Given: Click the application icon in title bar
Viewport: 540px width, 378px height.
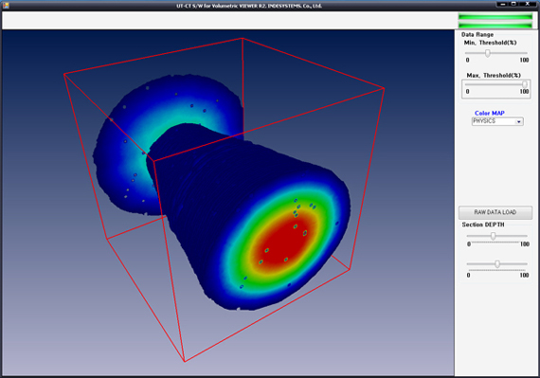Looking at the screenshot, I should 6,5.
